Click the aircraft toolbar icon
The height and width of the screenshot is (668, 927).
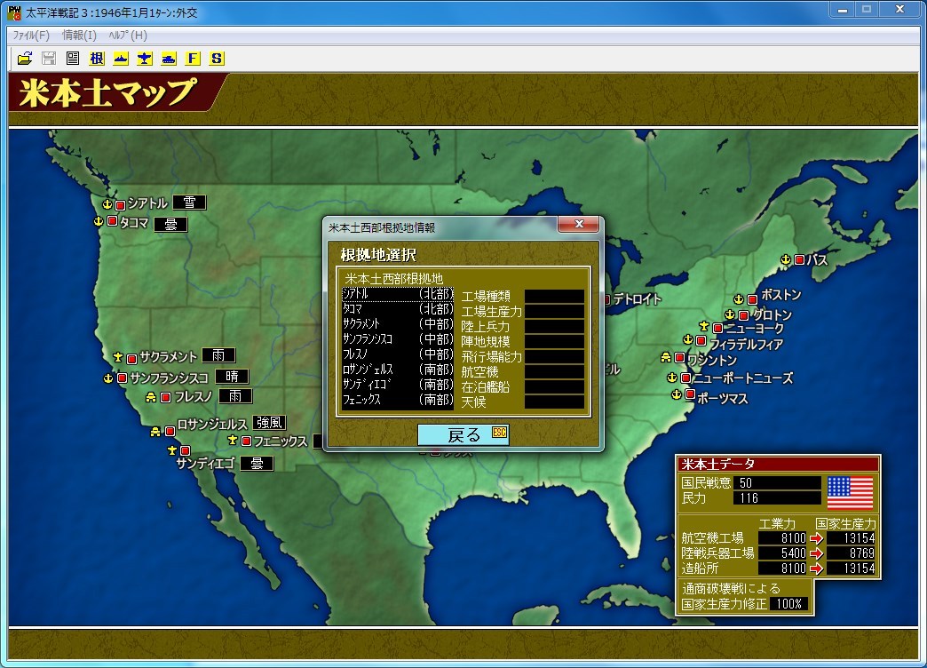(x=145, y=58)
